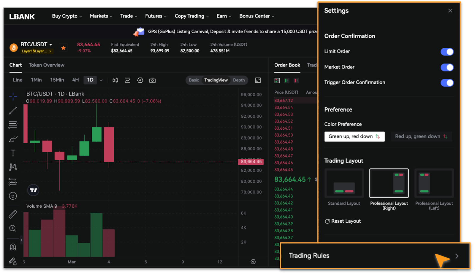
Task: Select the ruler measure tool
Action: tap(13, 214)
